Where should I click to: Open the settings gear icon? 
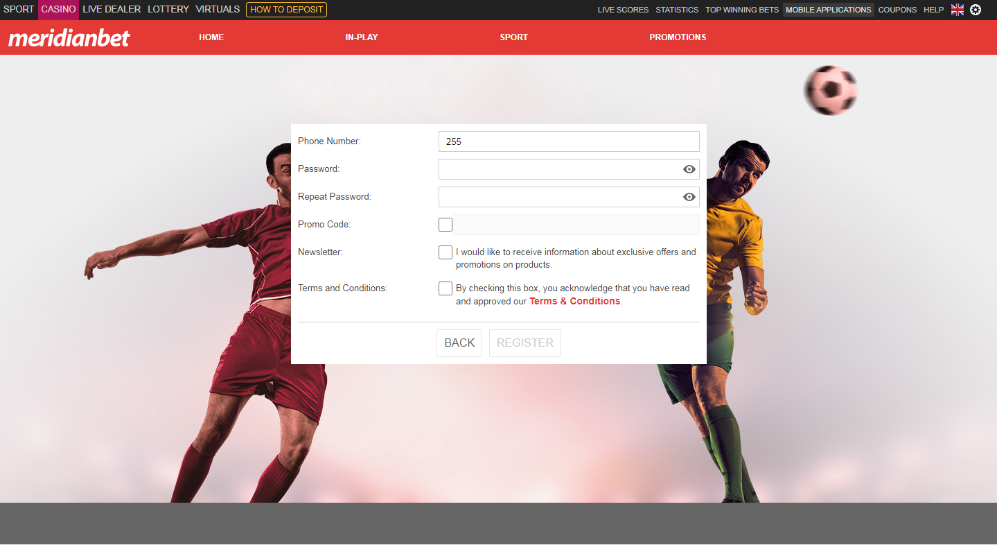[976, 10]
